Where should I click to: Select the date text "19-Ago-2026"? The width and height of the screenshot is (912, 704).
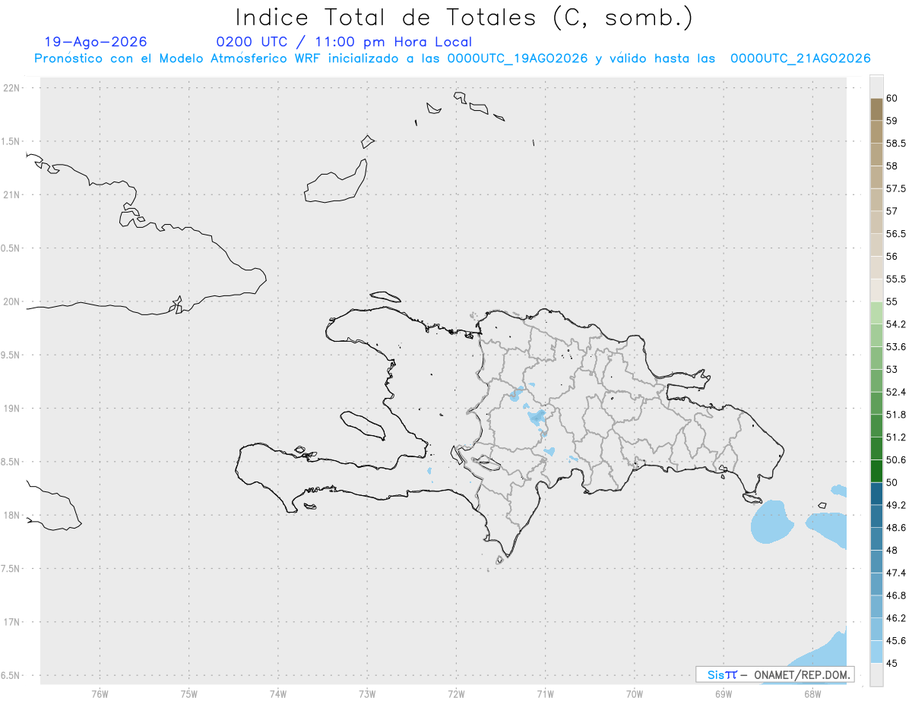click(96, 42)
